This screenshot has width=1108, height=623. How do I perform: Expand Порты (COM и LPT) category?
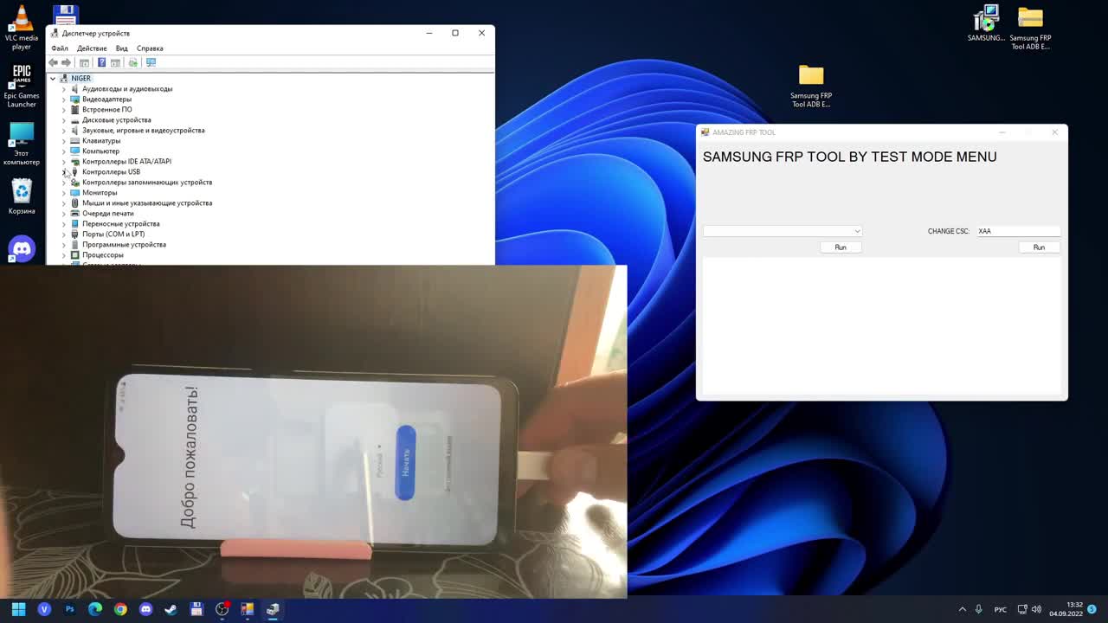click(63, 234)
